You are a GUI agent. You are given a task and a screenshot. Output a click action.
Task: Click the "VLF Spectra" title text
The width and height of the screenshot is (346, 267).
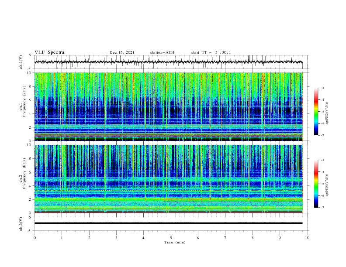click(49, 52)
